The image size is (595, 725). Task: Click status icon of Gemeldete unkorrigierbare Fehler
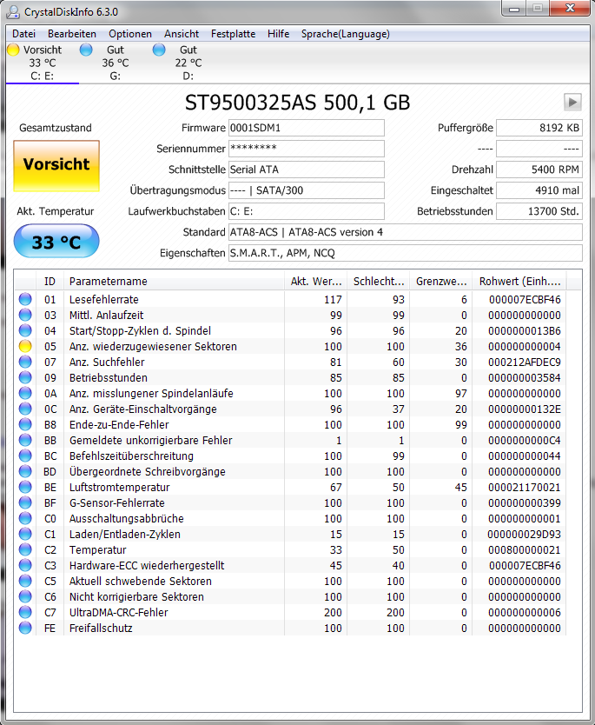click(25, 440)
